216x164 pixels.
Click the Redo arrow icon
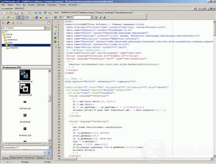pos(40,13)
